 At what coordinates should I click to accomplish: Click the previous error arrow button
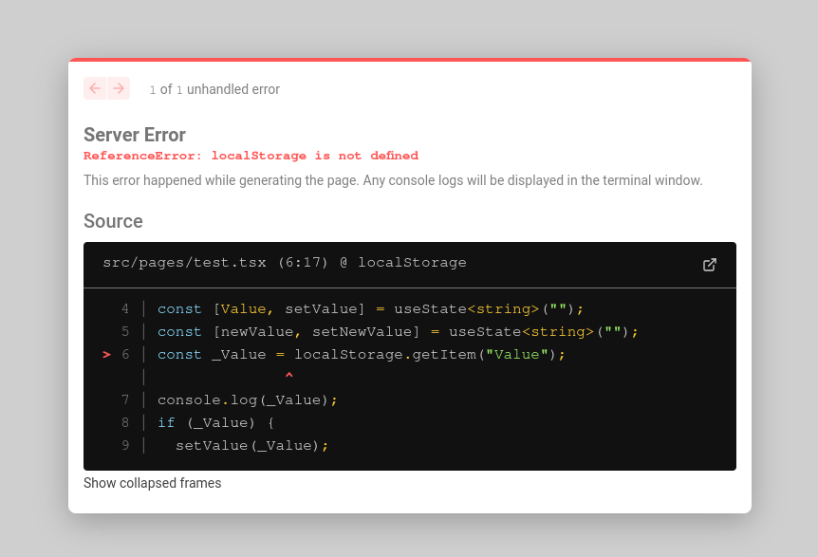[x=95, y=88]
